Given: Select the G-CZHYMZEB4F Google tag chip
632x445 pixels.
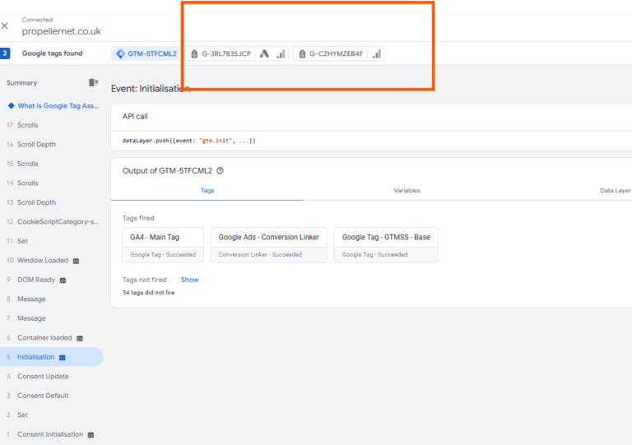Looking at the screenshot, I should click(x=331, y=53).
